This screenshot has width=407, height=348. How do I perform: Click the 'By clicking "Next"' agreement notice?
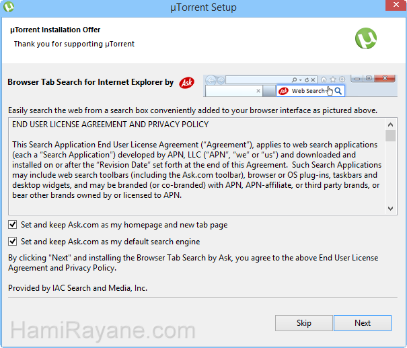(193, 263)
